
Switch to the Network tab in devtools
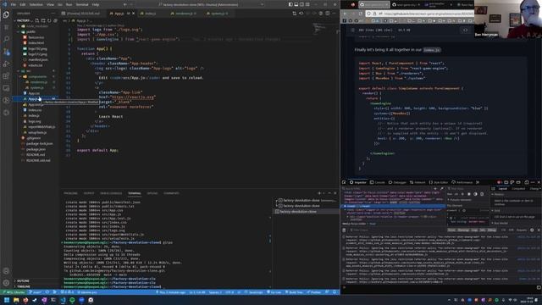(x=418, y=182)
